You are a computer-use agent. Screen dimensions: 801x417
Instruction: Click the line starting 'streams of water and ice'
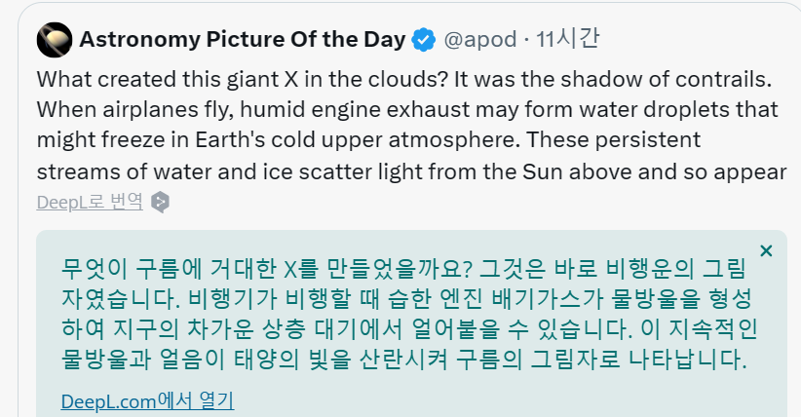[x=412, y=171]
